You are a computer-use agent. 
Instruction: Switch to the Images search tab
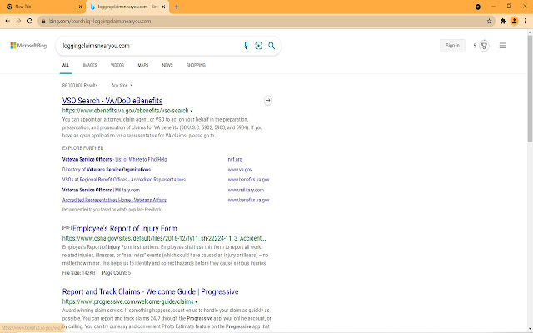(90, 64)
